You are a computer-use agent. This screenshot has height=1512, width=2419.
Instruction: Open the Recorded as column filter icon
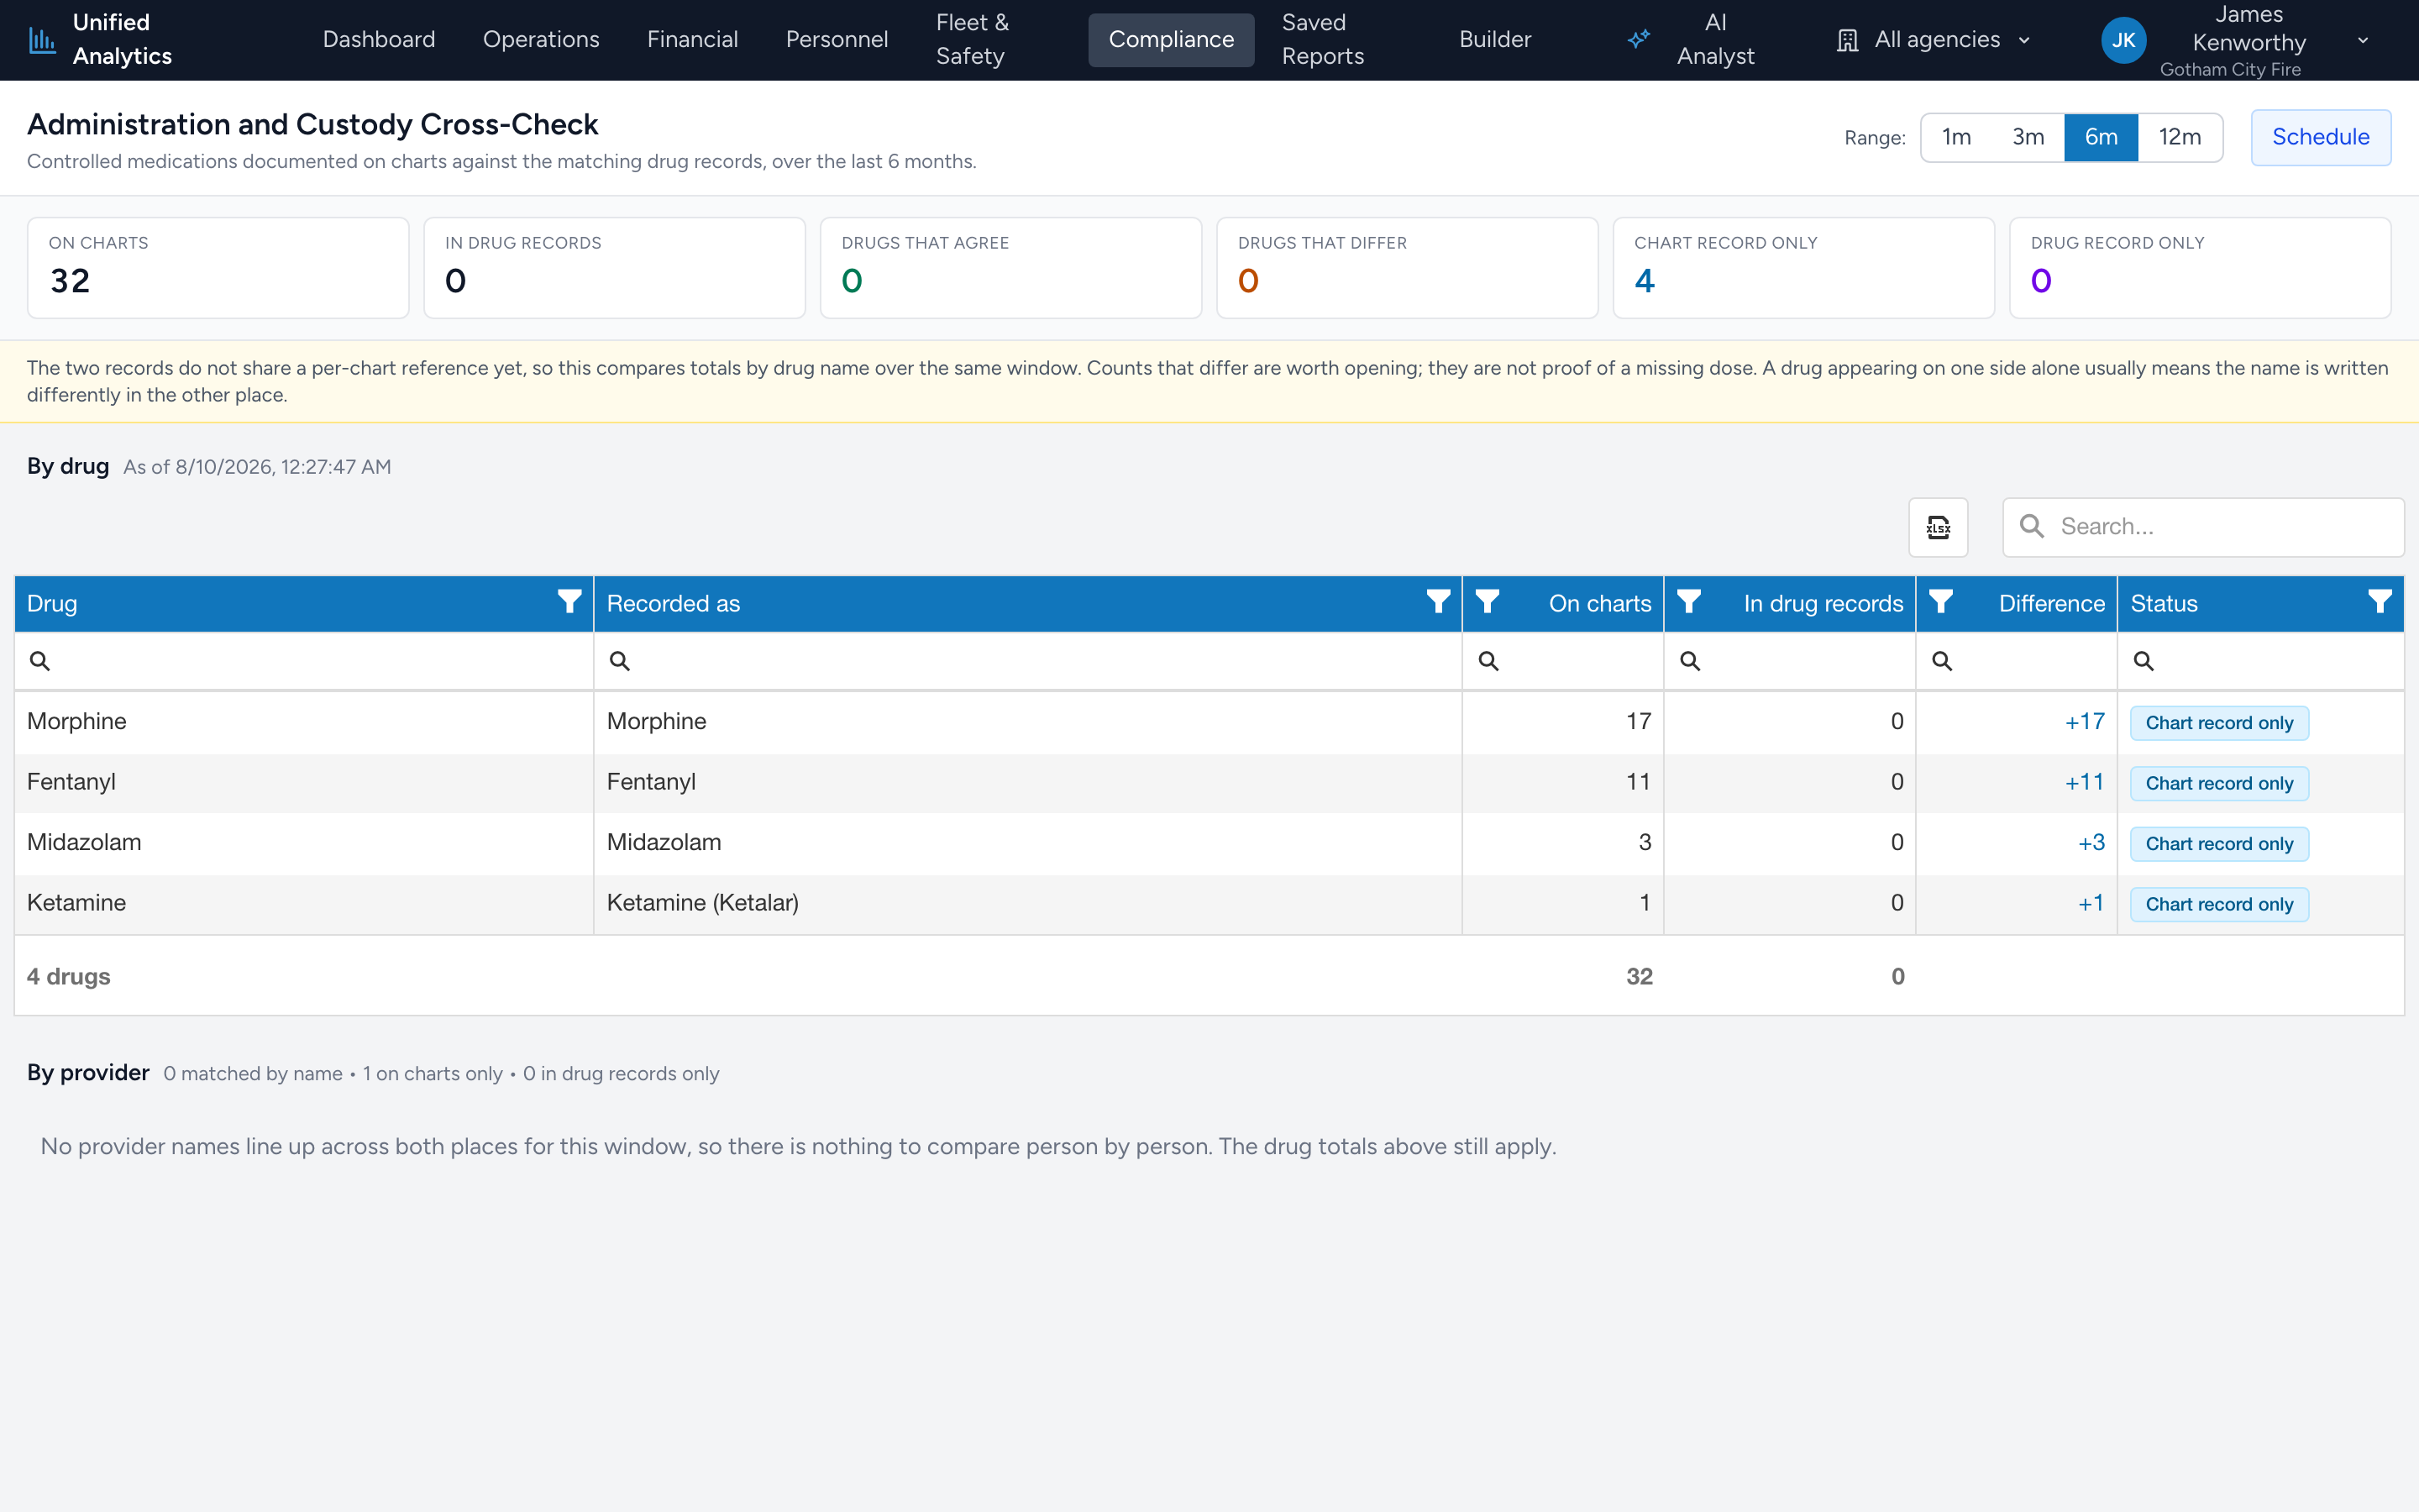(x=1439, y=602)
